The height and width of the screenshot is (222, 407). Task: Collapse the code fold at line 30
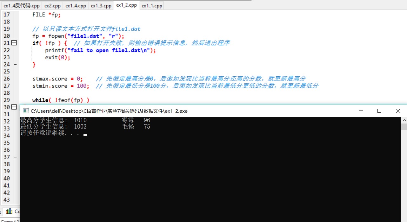tap(14, 107)
